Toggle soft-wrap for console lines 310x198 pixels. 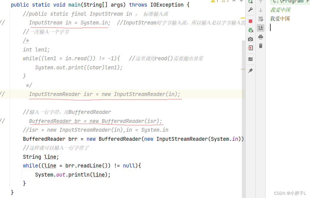click(x=260, y=19)
